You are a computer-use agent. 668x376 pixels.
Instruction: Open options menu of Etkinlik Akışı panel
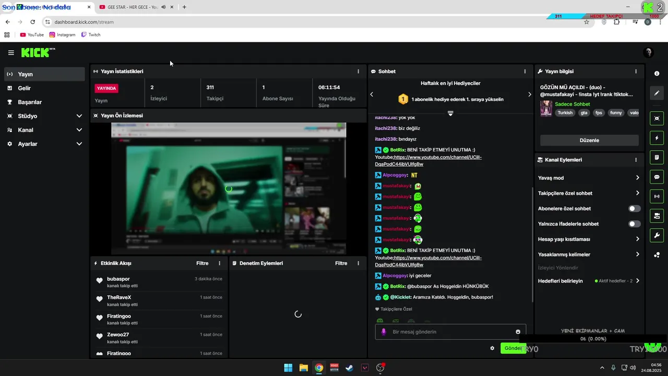pyautogui.click(x=219, y=263)
